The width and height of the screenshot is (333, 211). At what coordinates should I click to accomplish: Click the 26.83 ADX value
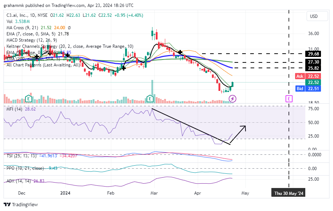tap(39, 181)
